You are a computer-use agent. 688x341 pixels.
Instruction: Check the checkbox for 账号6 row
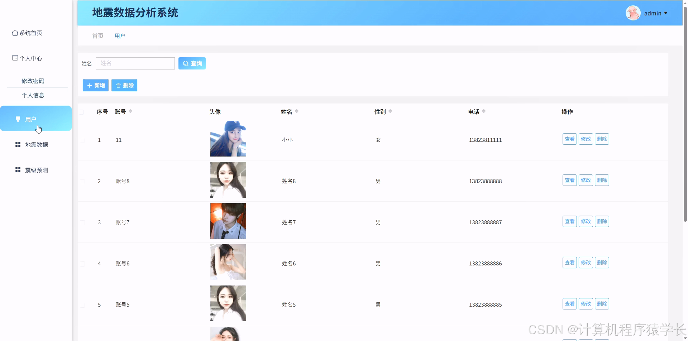pos(82,264)
